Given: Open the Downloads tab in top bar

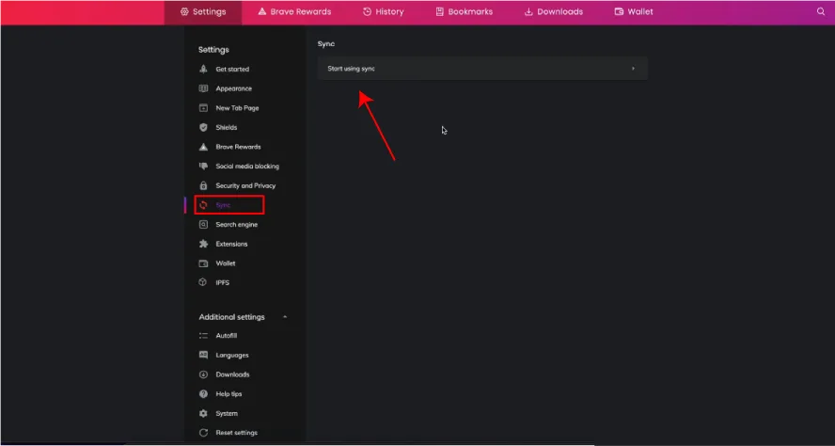Looking at the screenshot, I should tap(554, 11).
